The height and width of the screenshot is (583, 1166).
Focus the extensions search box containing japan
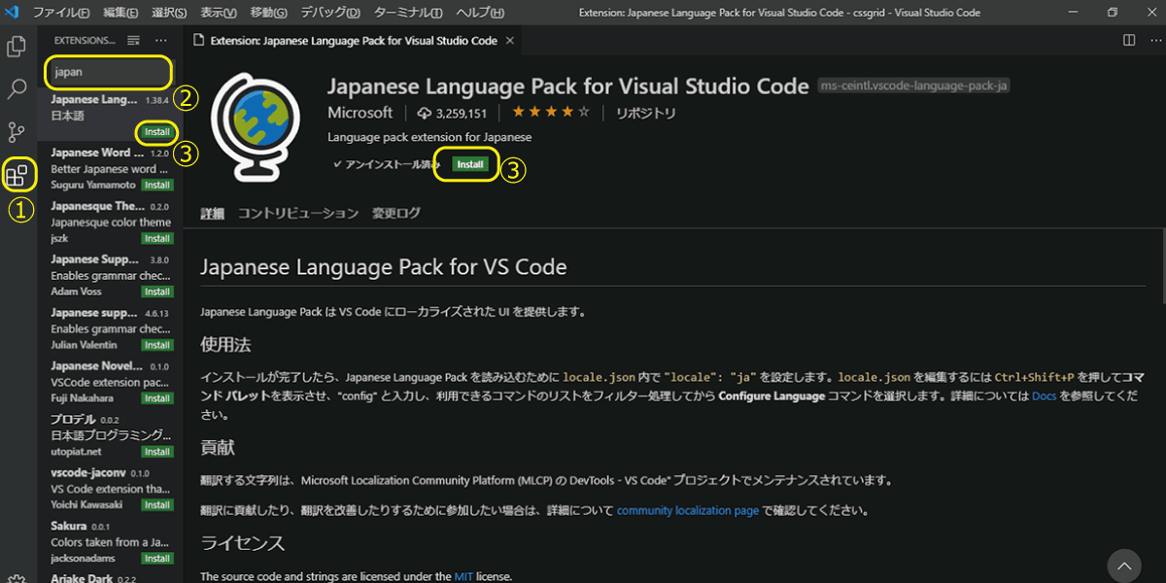pyautogui.click(x=109, y=72)
